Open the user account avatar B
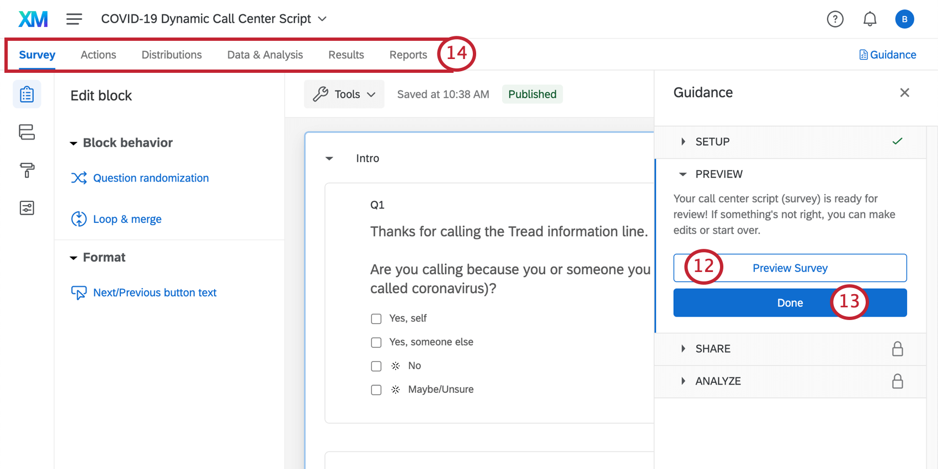The image size is (938, 469). [x=904, y=19]
